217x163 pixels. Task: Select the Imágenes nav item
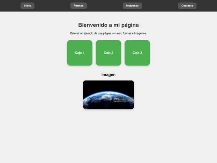click(132, 6)
